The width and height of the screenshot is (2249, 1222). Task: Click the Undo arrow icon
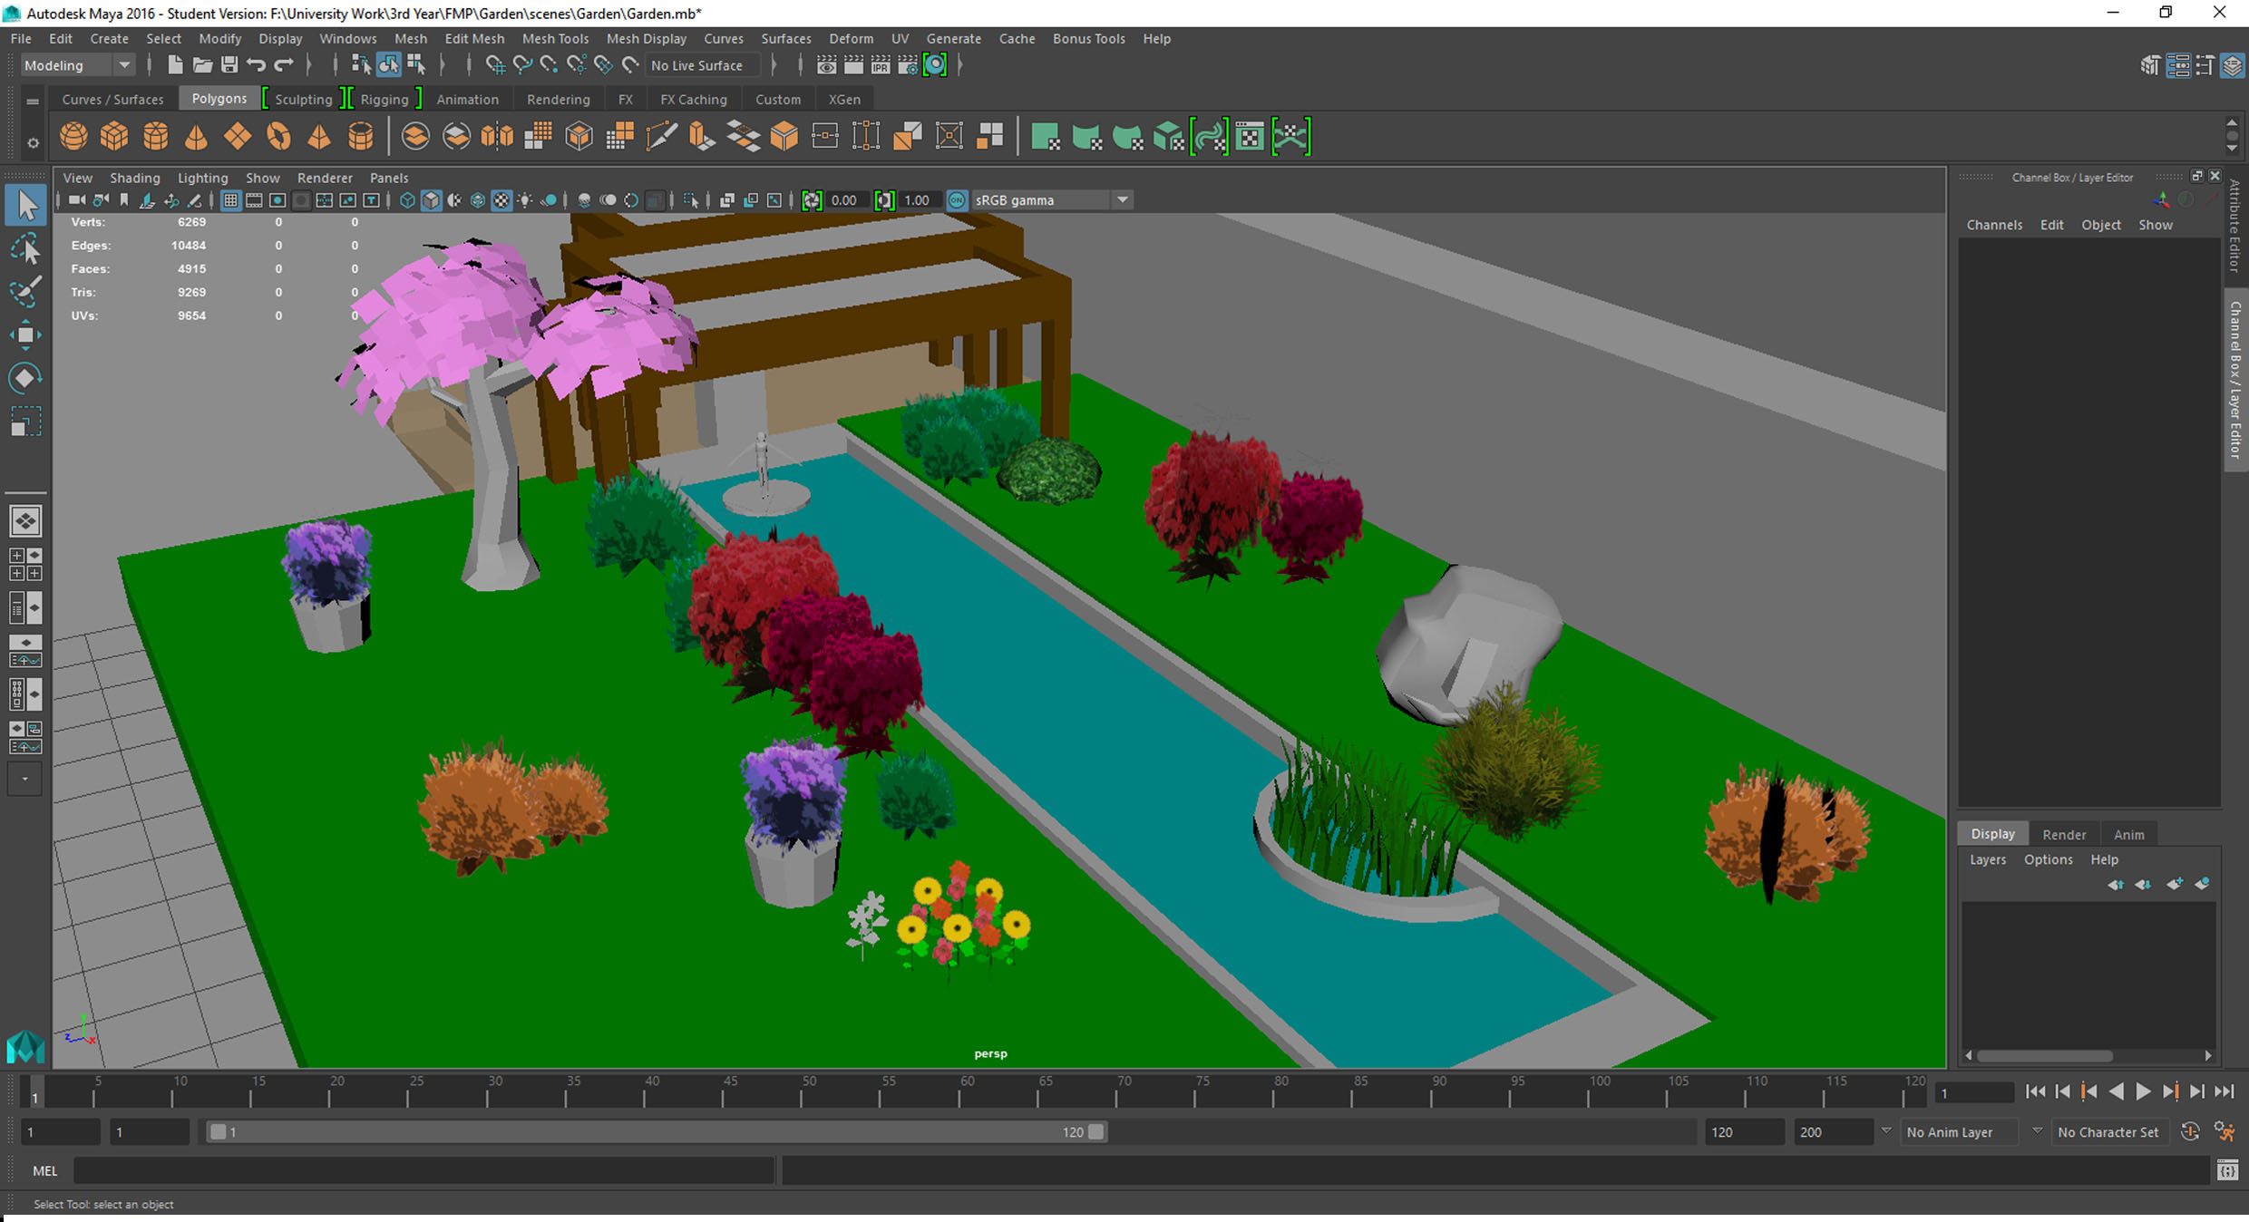(257, 65)
